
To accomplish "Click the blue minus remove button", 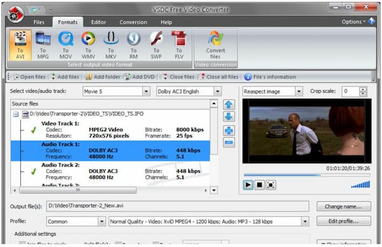I will click(229, 142).
